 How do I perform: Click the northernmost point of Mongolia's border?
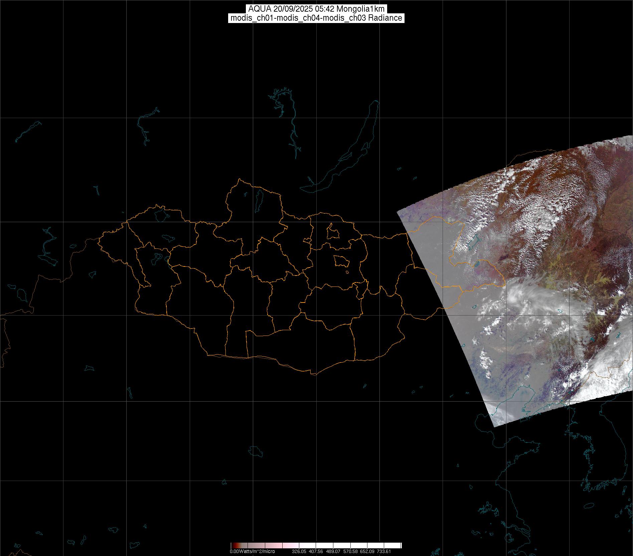click(239, 179)
